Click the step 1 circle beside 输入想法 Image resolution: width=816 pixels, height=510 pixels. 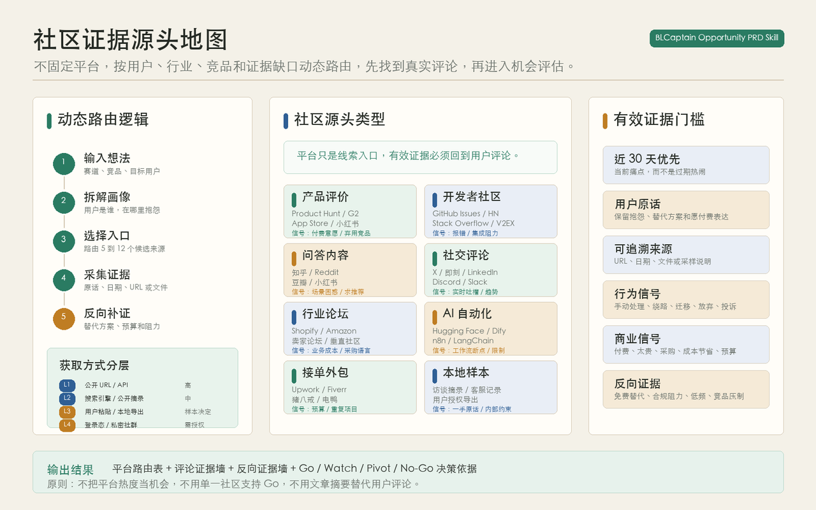point(64,164)
